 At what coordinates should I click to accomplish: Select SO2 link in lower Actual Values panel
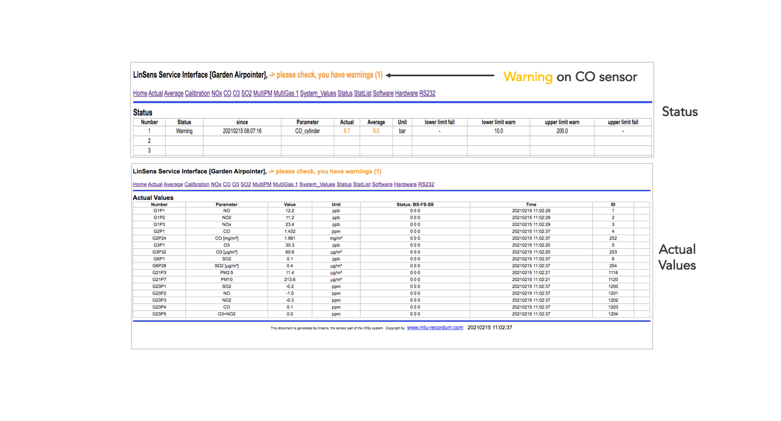[x=246, y=185]
